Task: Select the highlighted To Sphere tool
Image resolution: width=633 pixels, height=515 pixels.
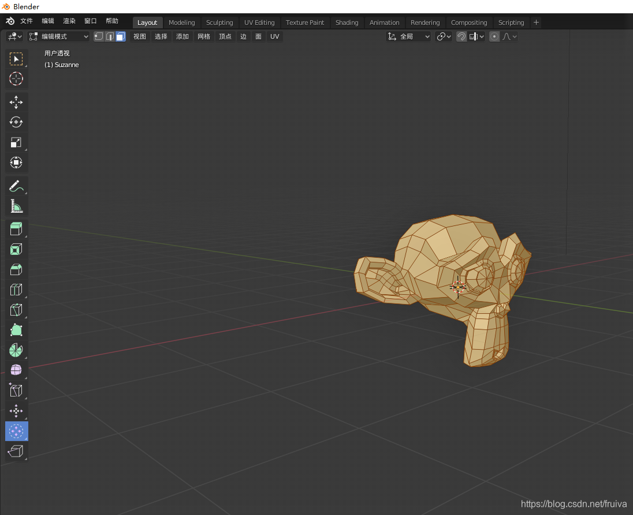Action: (x=16, y=431)
